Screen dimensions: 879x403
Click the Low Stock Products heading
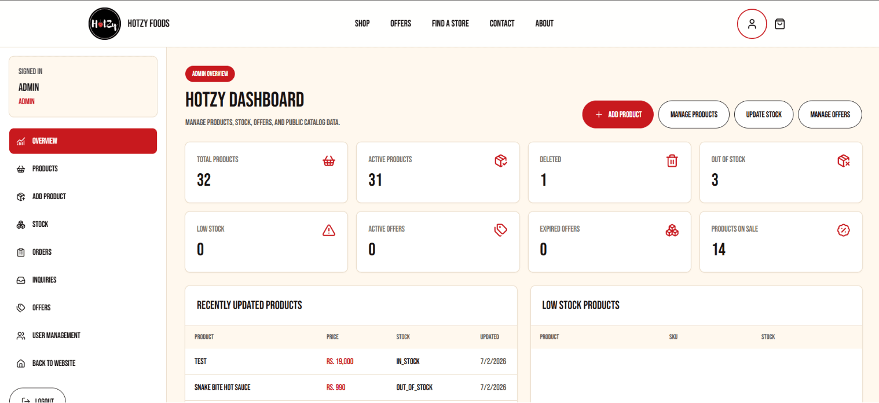tap(581, 305)
